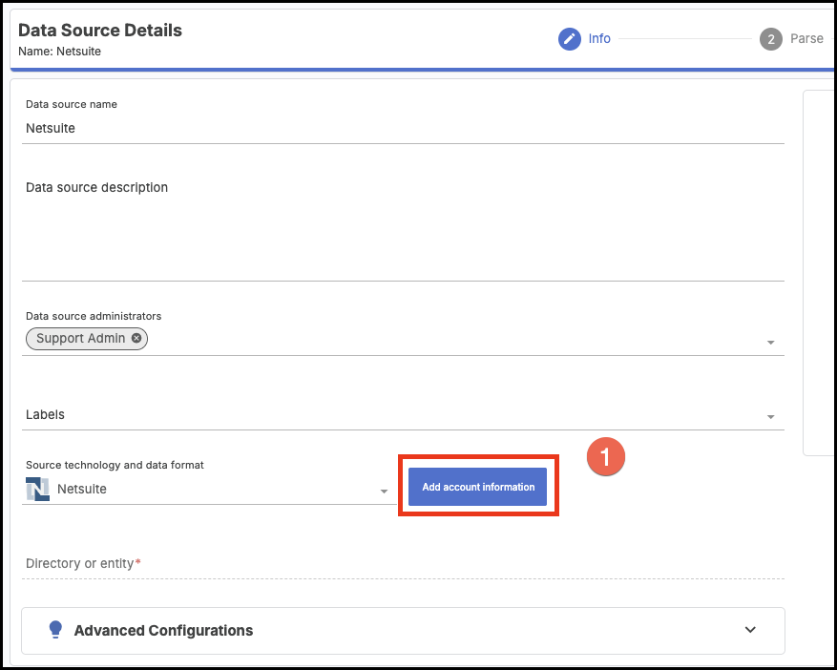
Task: Expand Advanced Configurations using the chevron
Action: (x=750, y=630)
